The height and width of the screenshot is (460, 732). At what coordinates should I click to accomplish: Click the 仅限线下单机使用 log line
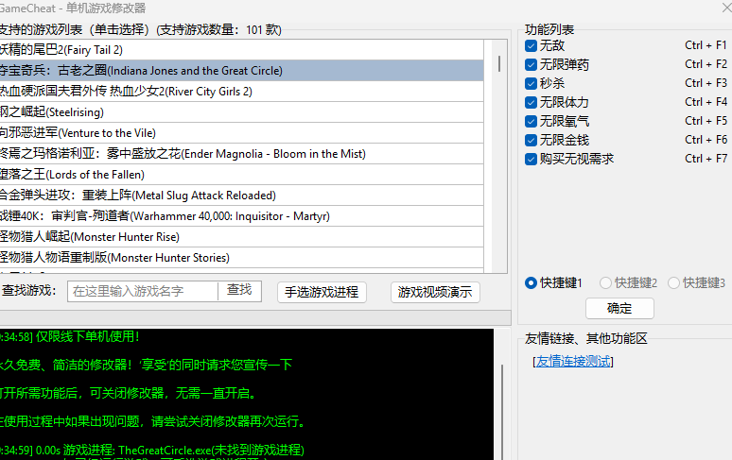pos(70,336)
